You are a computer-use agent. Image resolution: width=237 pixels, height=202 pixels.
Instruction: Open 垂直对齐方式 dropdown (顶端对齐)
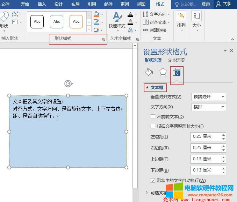click(x=208, y=97)
